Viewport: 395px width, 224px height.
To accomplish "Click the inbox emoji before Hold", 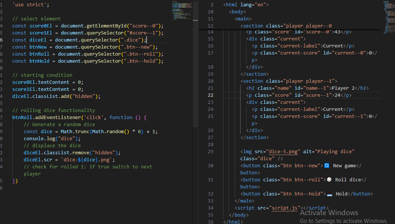I will pyautogui.click(x=330, y=194).
